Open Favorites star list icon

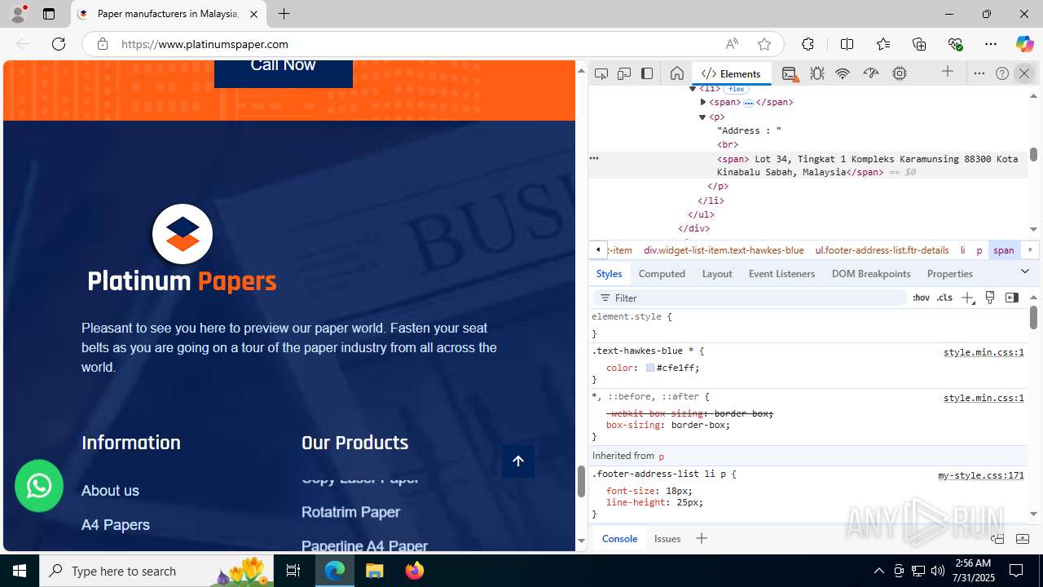(x=883, y=44)
